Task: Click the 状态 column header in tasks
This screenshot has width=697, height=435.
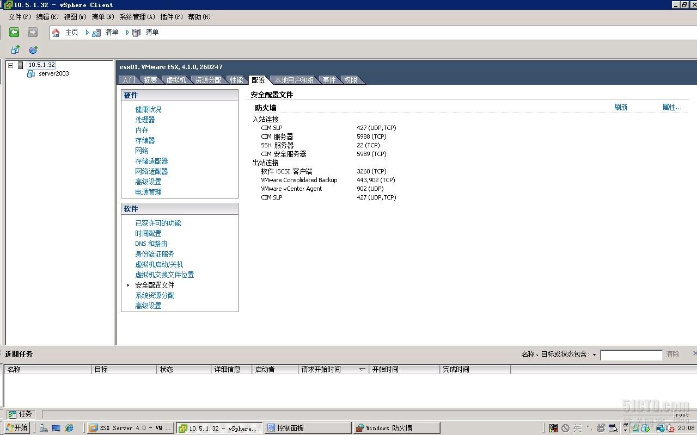Action: click(184, 369)
